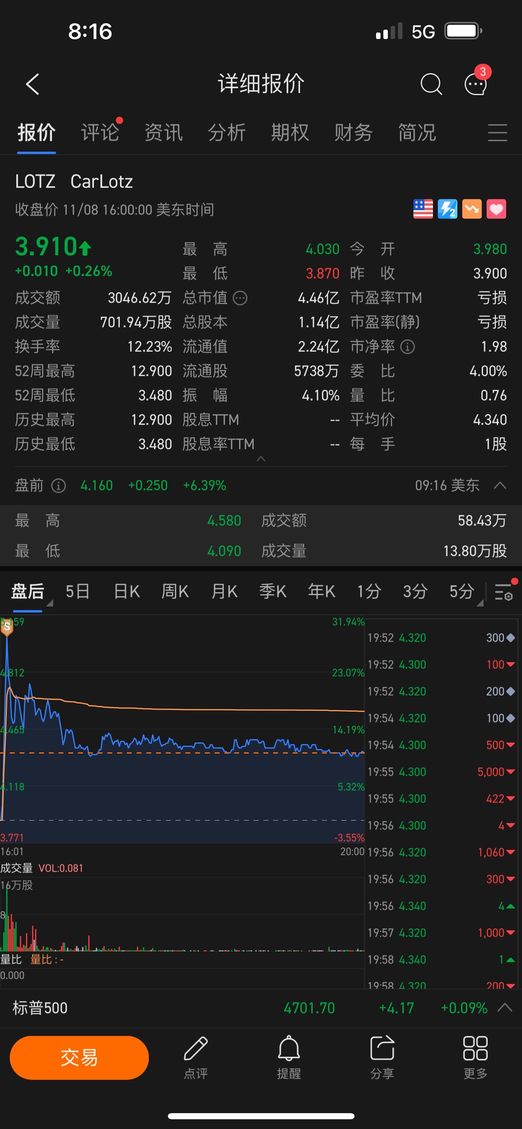This screenshot has width=522, height=1129.
Task: Tap the 19:56 trade row with 1,060 shares
Action: 441,852
